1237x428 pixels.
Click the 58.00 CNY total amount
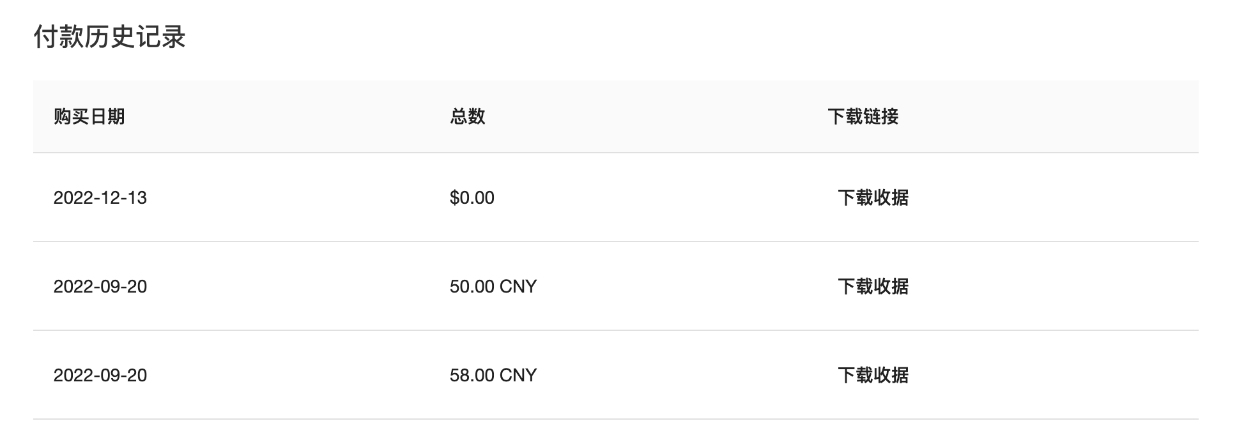tap(493, 376)
